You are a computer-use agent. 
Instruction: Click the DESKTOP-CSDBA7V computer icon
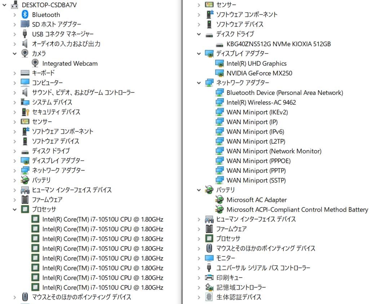point(14,5)
